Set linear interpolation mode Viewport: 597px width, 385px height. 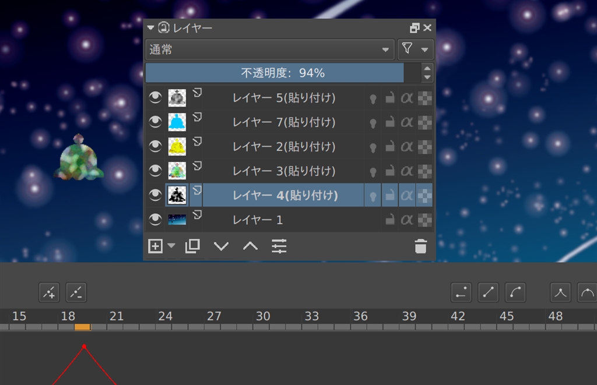488,292
